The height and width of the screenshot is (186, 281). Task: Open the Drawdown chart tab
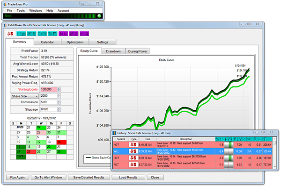[x=113, y=51]
